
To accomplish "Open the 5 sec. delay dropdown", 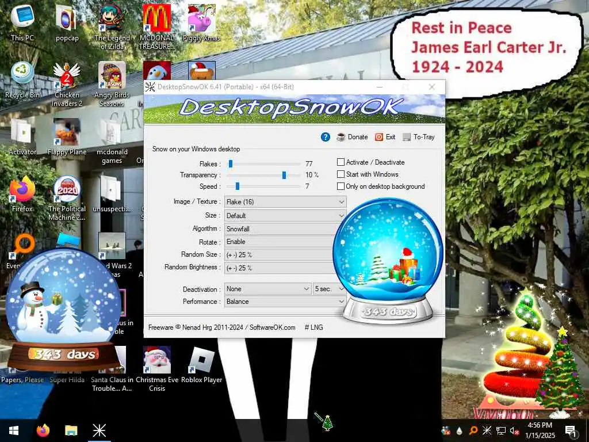I will (329, 289).
